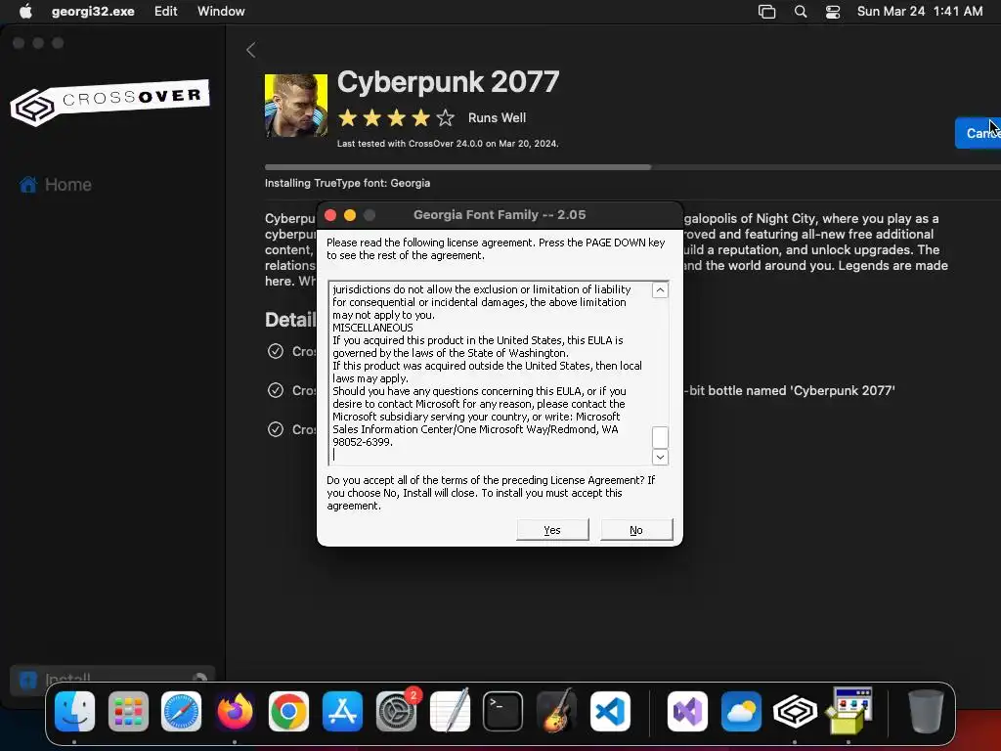
Task: Open Stage Manager icon in menu bar
Action: 766,12
